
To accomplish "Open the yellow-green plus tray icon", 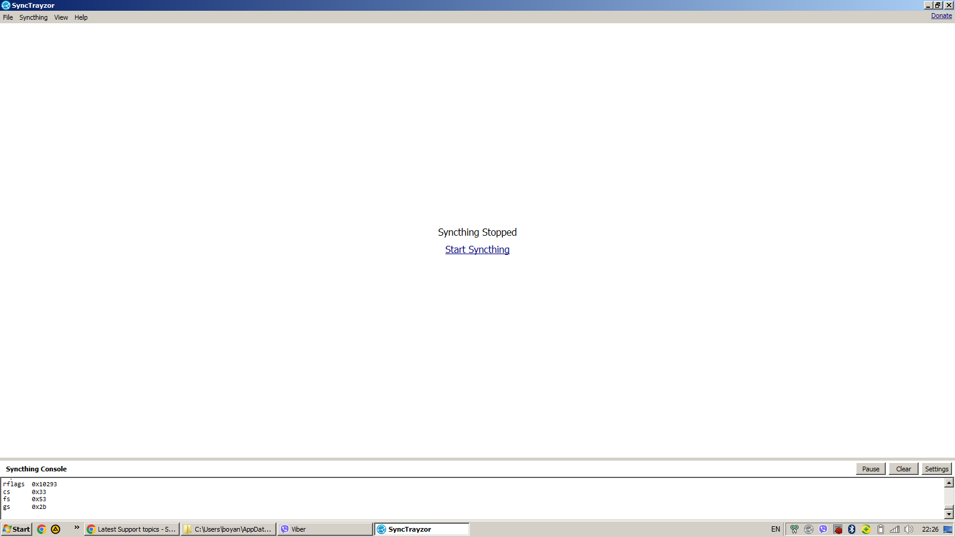I will 866,529.
